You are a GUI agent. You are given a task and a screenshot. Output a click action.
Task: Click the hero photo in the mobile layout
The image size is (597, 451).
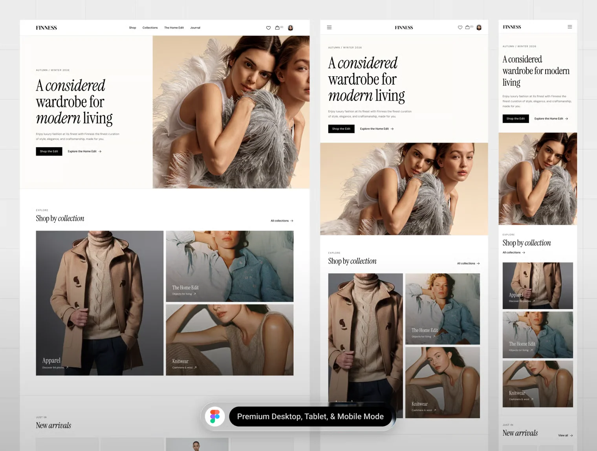coord(538,179)
